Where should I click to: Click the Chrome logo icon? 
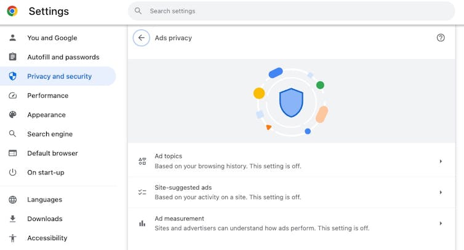(12, 11)
